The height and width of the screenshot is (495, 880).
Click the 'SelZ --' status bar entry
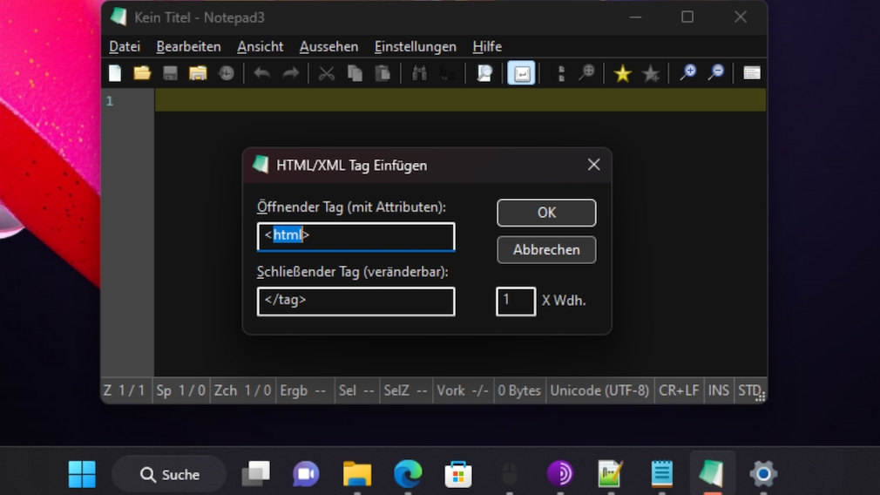tap(405, 390)
